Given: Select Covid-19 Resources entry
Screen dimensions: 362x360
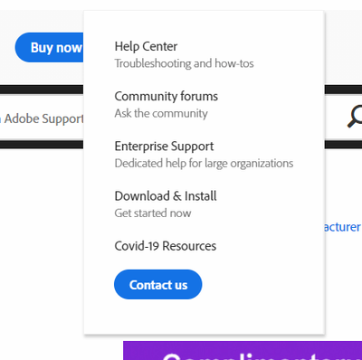Looking at the screenshot, I should pyautogui.click(x=166, y=246).
